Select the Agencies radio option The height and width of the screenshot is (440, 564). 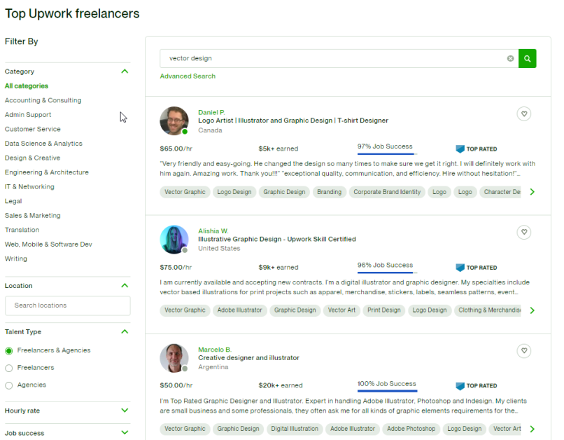click(9, 385)
